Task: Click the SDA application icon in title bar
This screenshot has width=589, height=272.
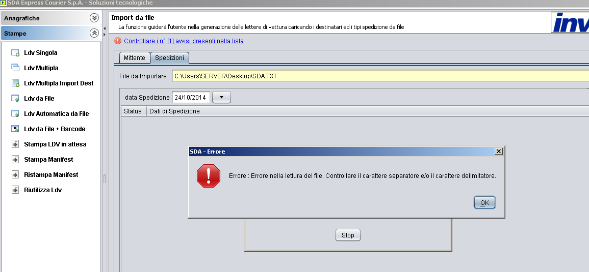Action: coord(3,3)
